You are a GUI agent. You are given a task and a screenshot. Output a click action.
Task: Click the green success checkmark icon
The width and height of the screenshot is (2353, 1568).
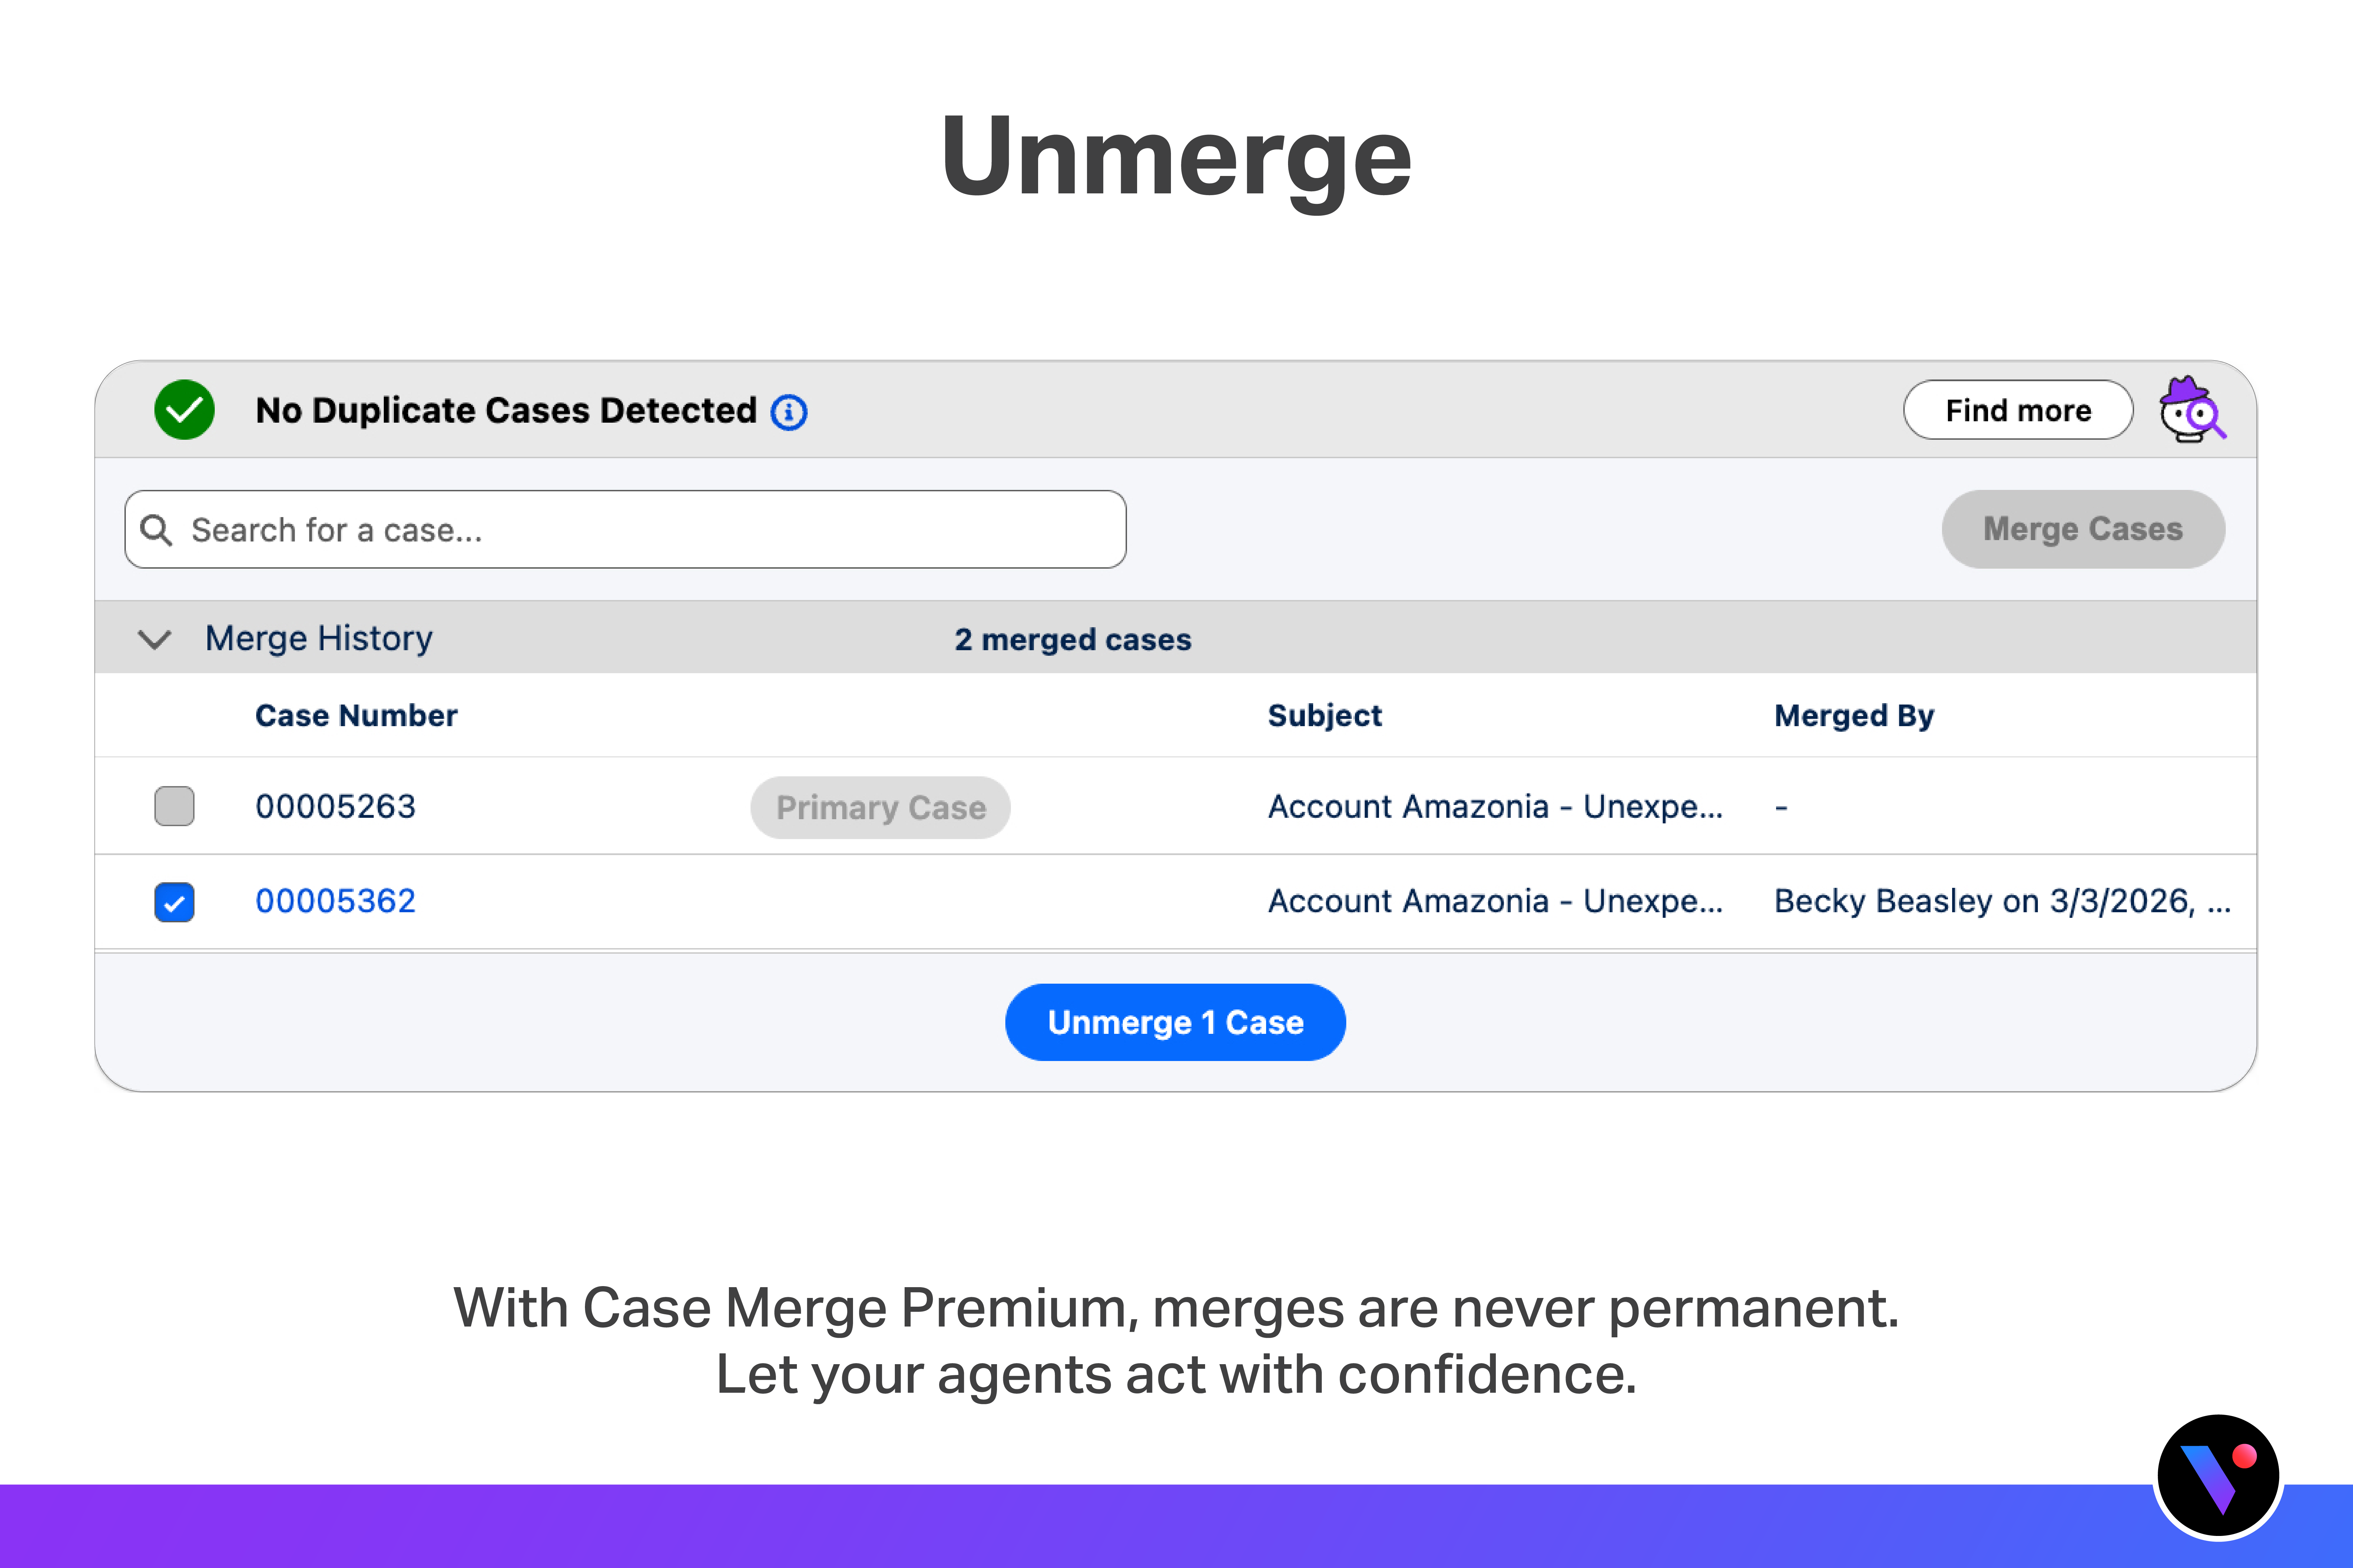click(x=184, y=410)
